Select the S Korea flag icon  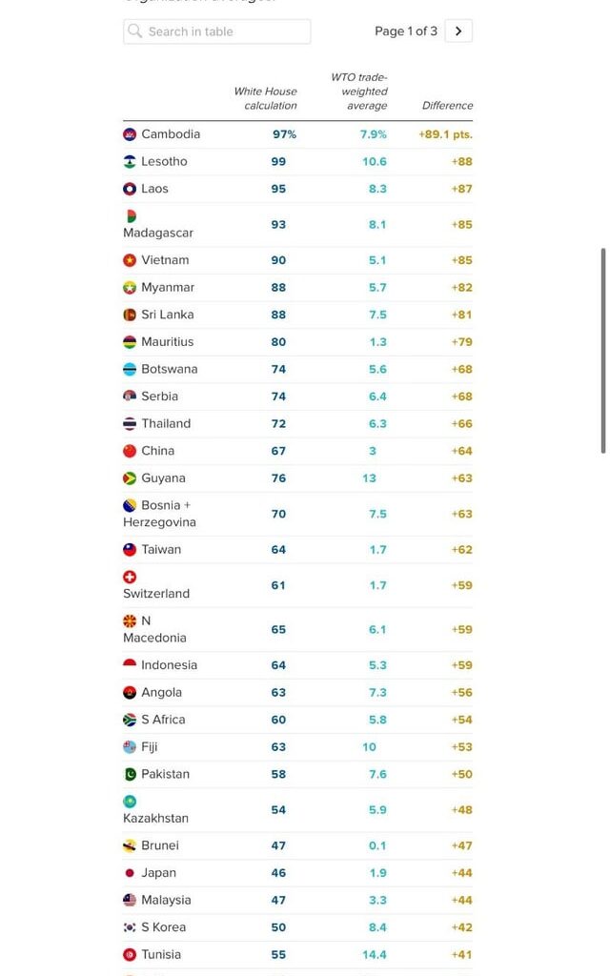pos(130,927)
